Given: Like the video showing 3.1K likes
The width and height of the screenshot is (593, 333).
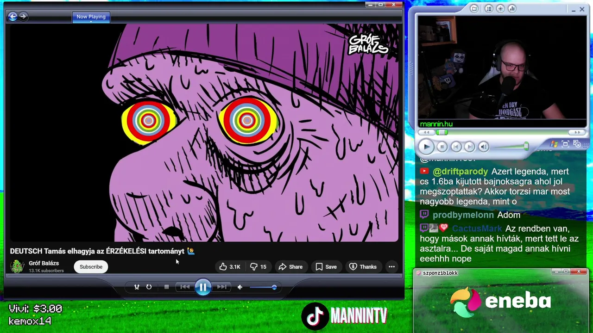Looking at the screenshot, I should click(x=230, y=267).
